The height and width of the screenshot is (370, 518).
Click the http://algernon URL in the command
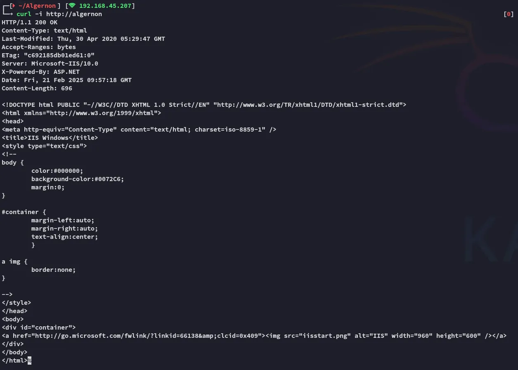pyautogui.click(x=74, y=14)
